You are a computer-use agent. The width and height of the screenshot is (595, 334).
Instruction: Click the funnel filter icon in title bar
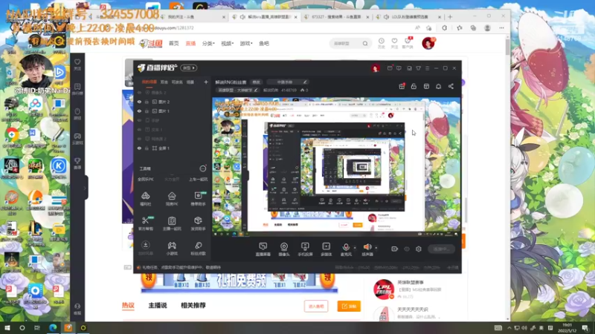point(418,68)
